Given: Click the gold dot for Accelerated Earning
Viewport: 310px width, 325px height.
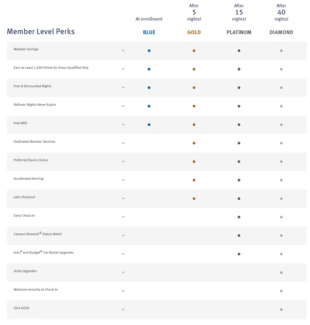Looking at the screenshot, I should tap(194, 180).
